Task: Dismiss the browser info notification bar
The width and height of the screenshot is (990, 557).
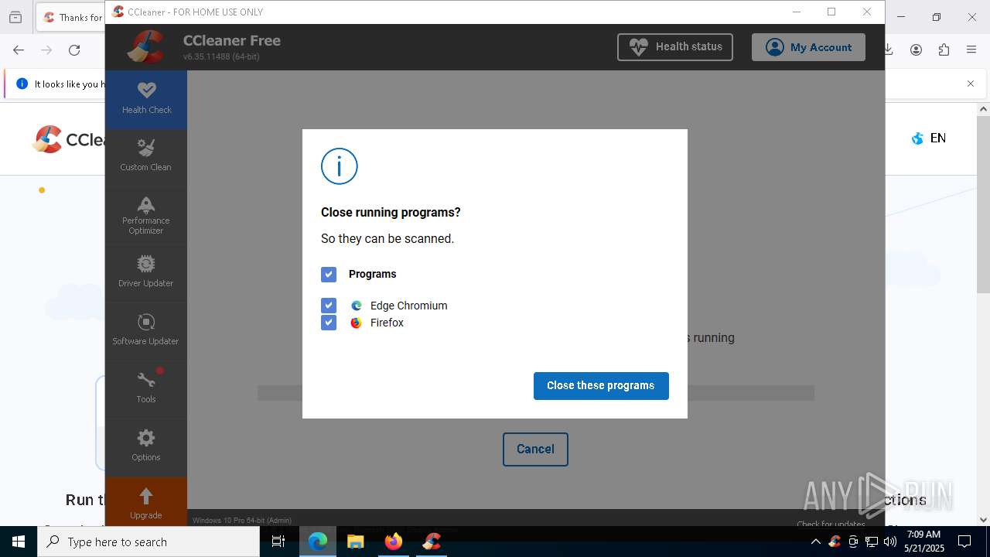Action: [971, 84]
